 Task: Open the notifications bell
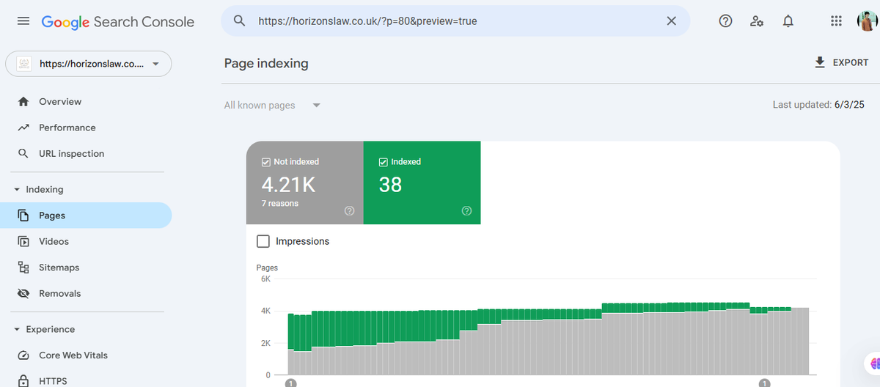pyautogui.click(x=788, y=21)
